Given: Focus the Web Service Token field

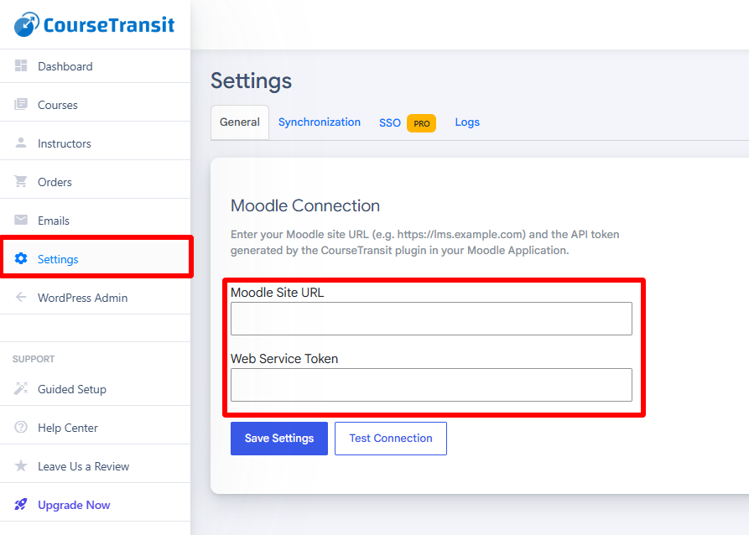Looking at the screenshot, I should (x=431, y=385).
